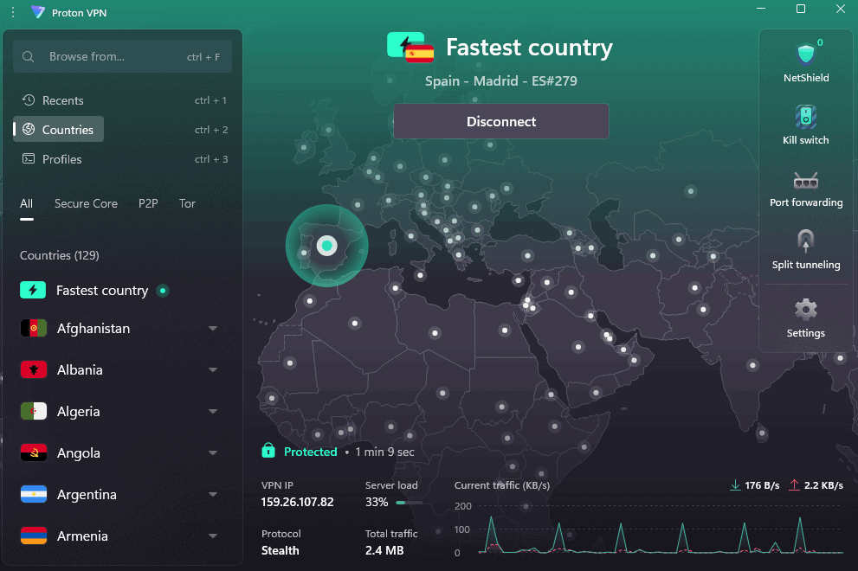Open Port forwarding router icon
Screen dimensions: 858x571
pos(806,181)
